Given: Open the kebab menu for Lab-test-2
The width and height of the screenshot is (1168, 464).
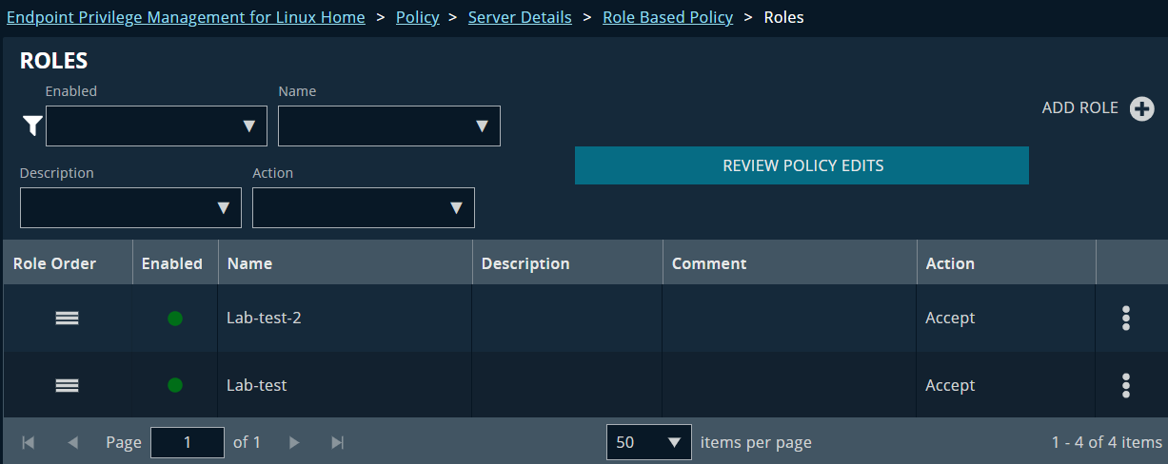Looking at the screenshot, I should tap(1126, 319).
